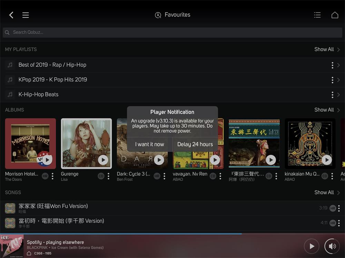The width and height of the screenshot is (345, 258).
Task: Click into the Search Qobuz field
Action: click(172, 32)
